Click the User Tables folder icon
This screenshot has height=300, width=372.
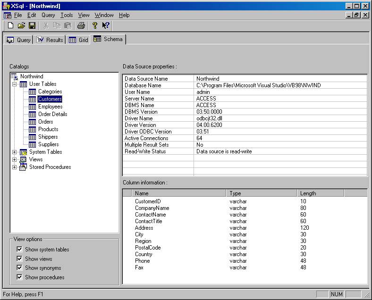point(23,84)
